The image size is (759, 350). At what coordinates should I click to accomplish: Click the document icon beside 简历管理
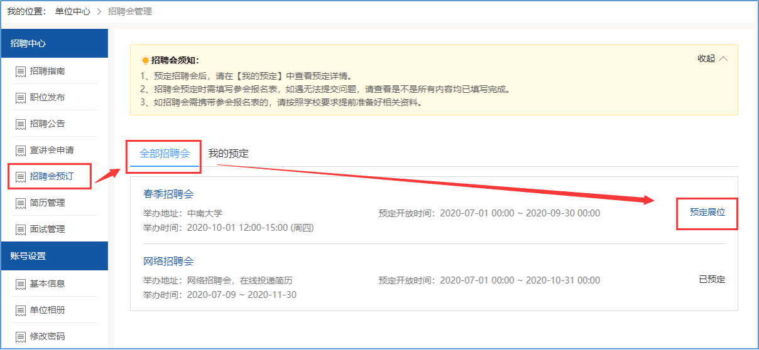click(21, 203)
